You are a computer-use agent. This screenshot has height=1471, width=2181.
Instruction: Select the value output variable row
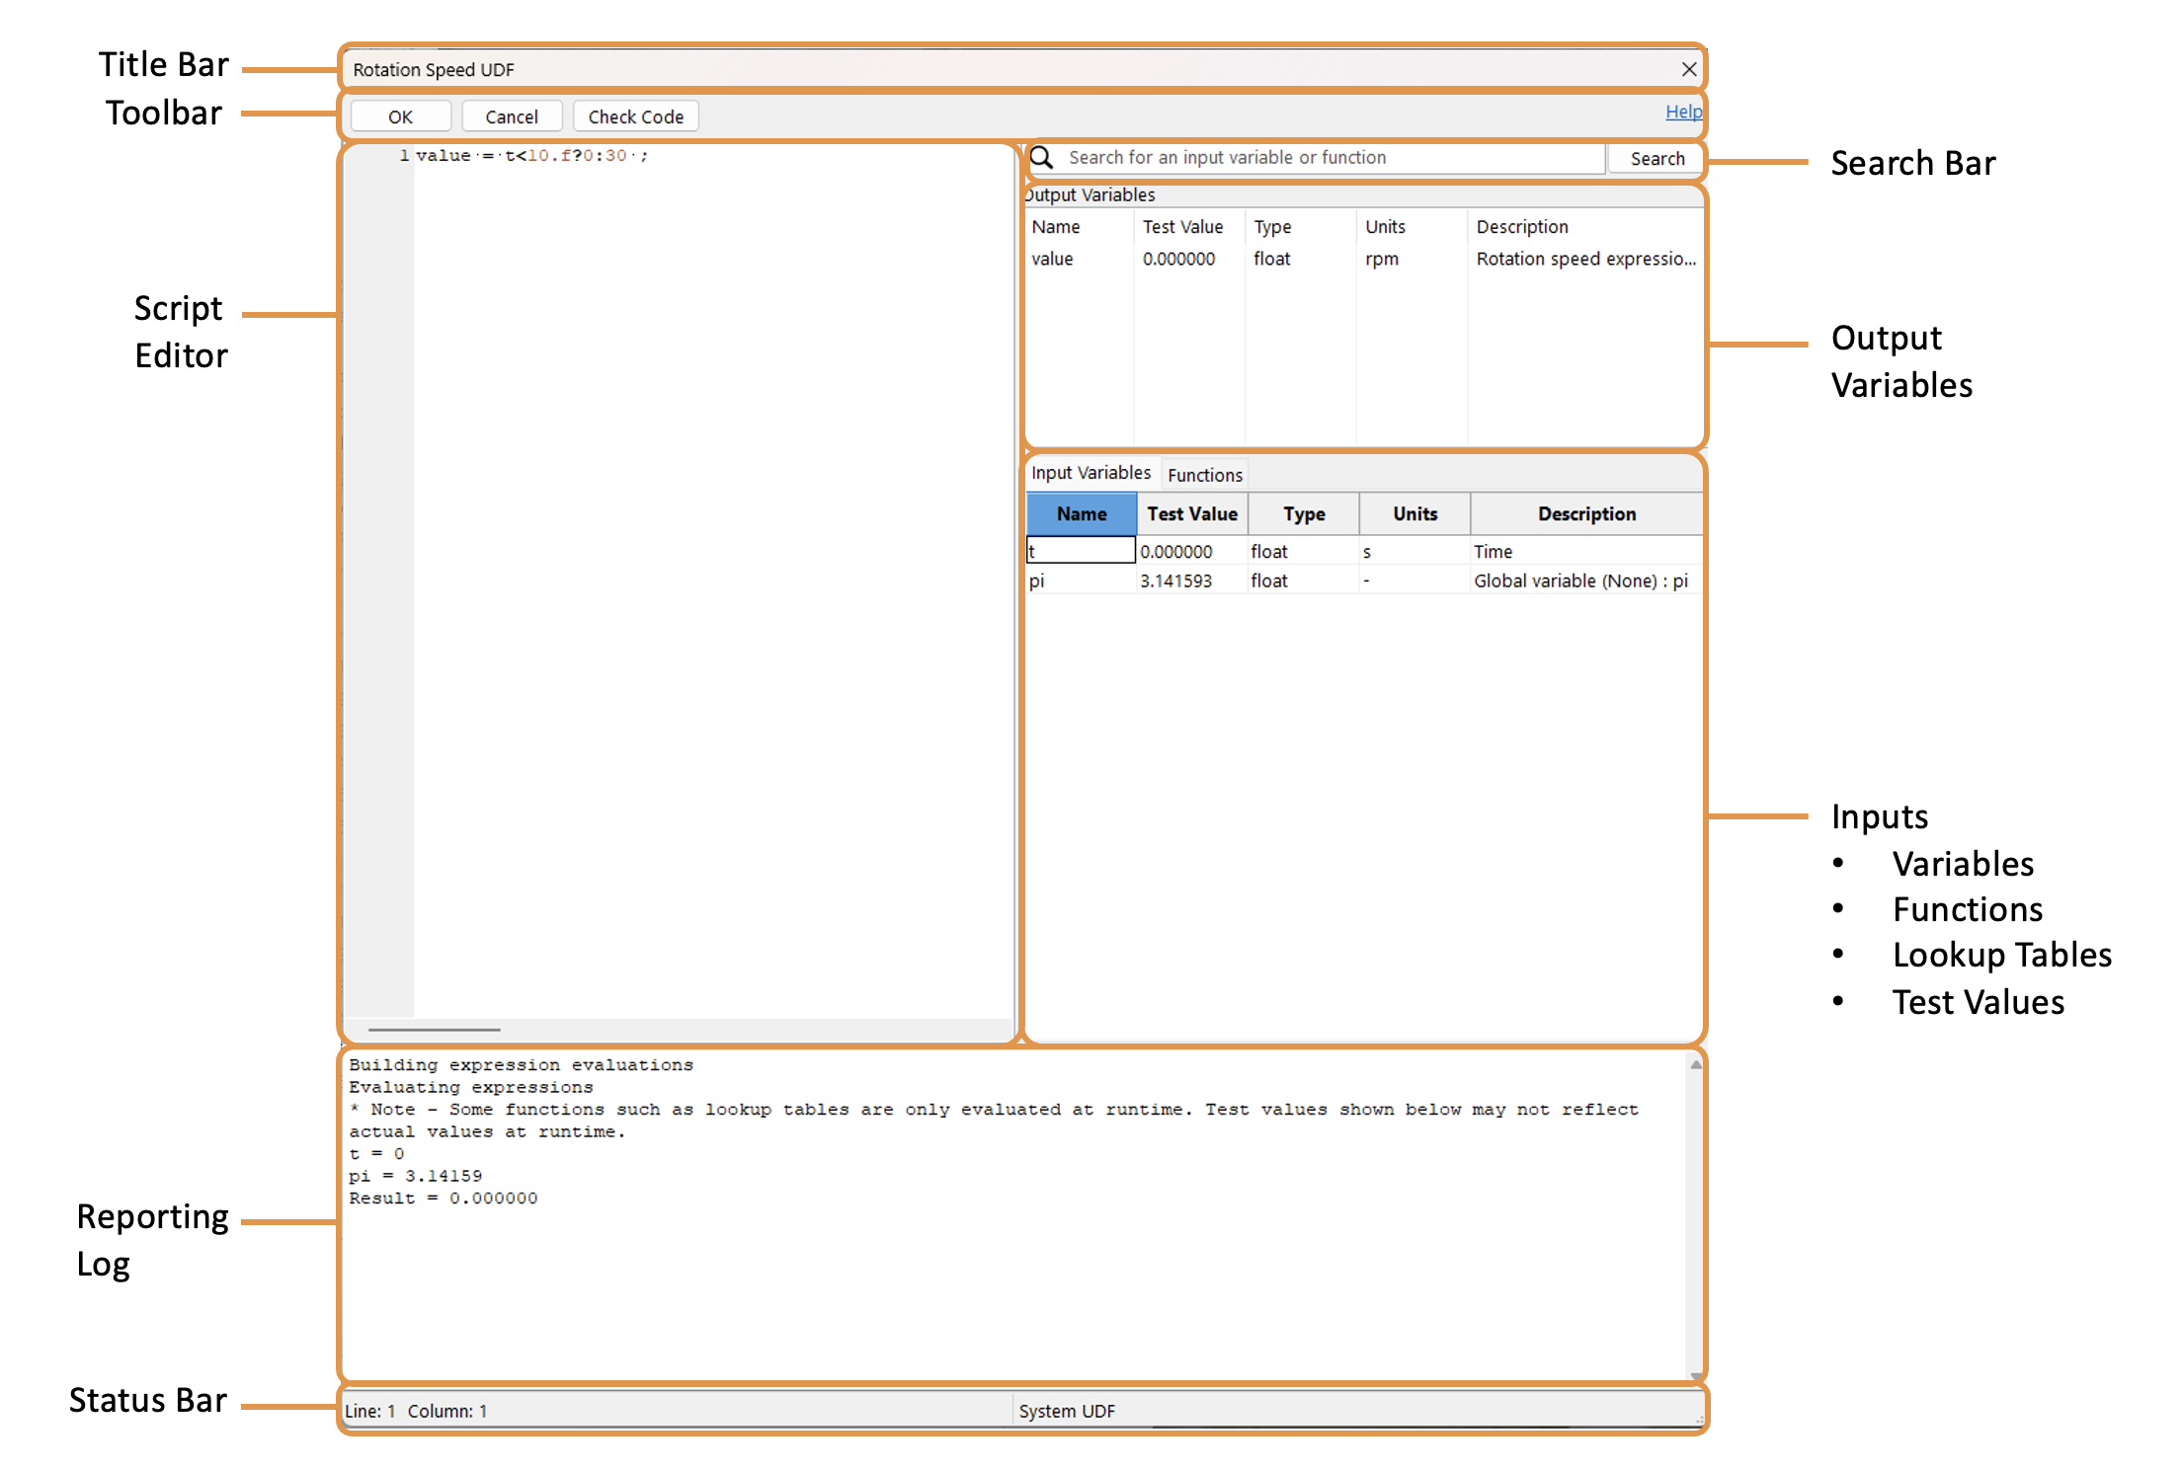[x=1053, y=259]
